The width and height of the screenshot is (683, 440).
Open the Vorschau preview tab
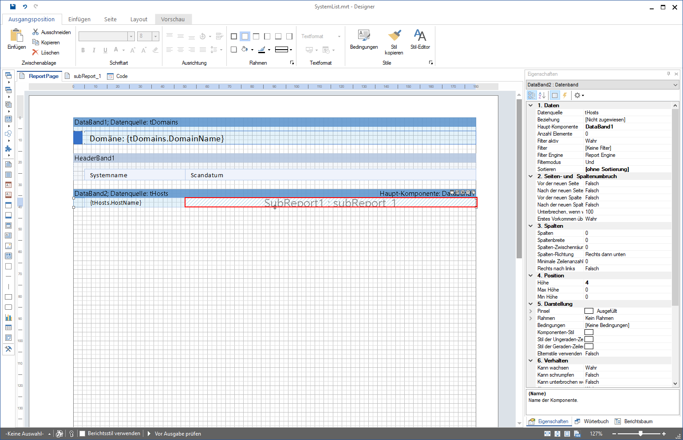pos(173,19)
